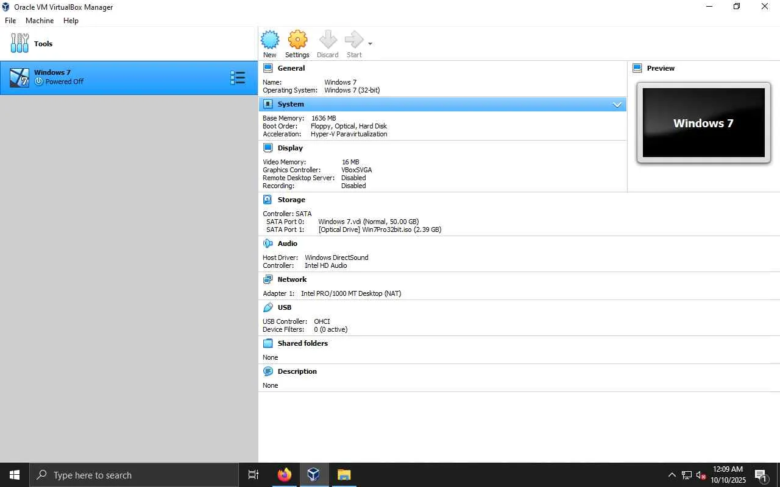Click the New virtual machine icon
Image resolution: width=780 pixels, height=487 pixels.
pyautogui.click(x=270, y=40)
